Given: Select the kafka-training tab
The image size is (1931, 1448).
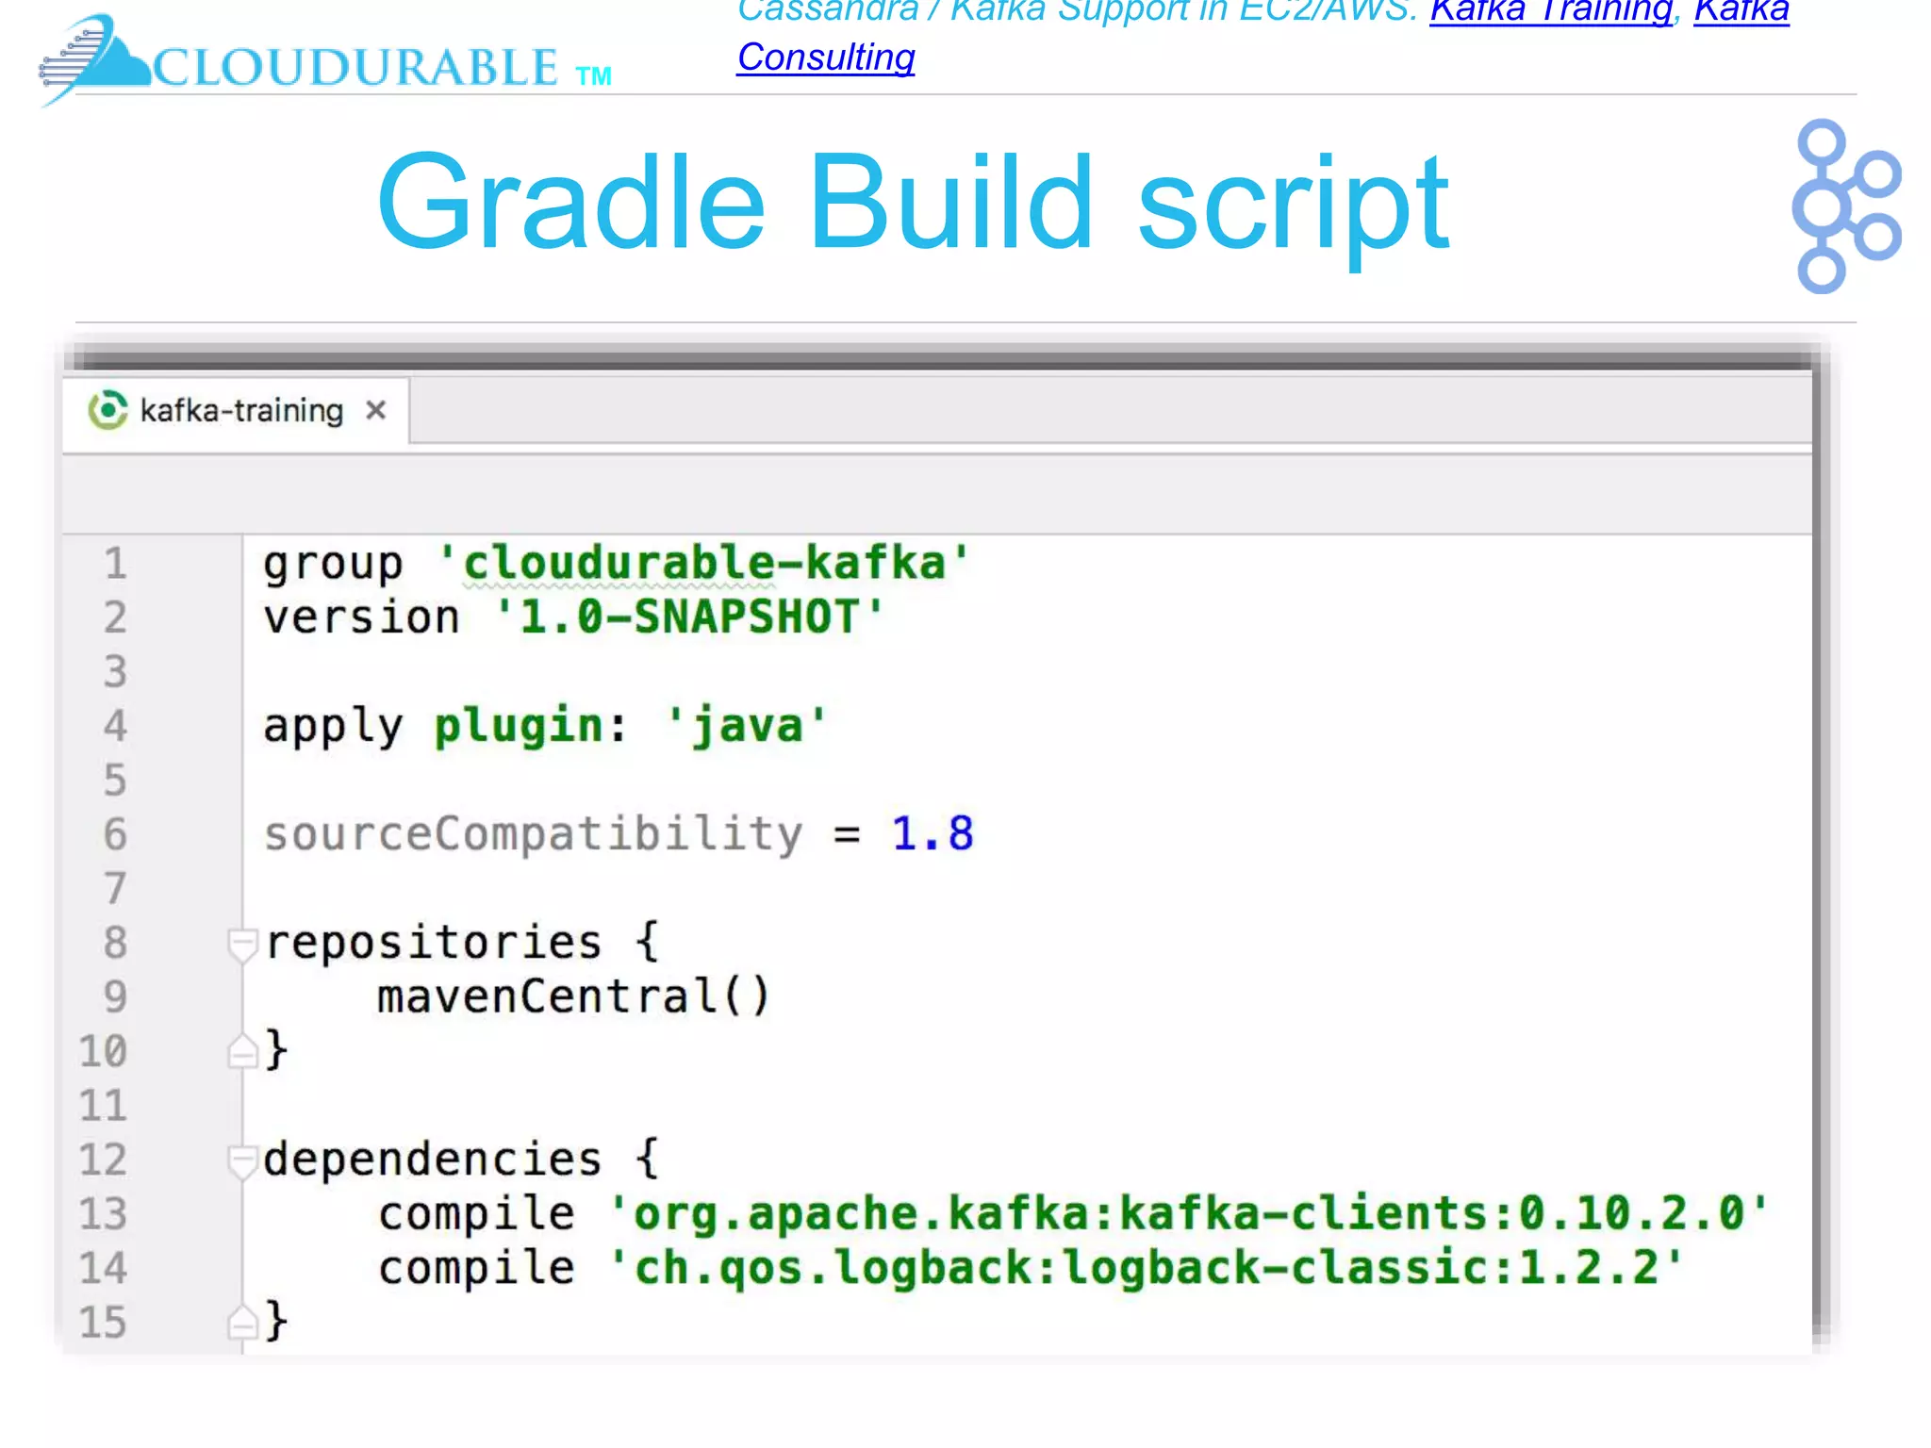Looking at the screenshot, I should point(241,411).
